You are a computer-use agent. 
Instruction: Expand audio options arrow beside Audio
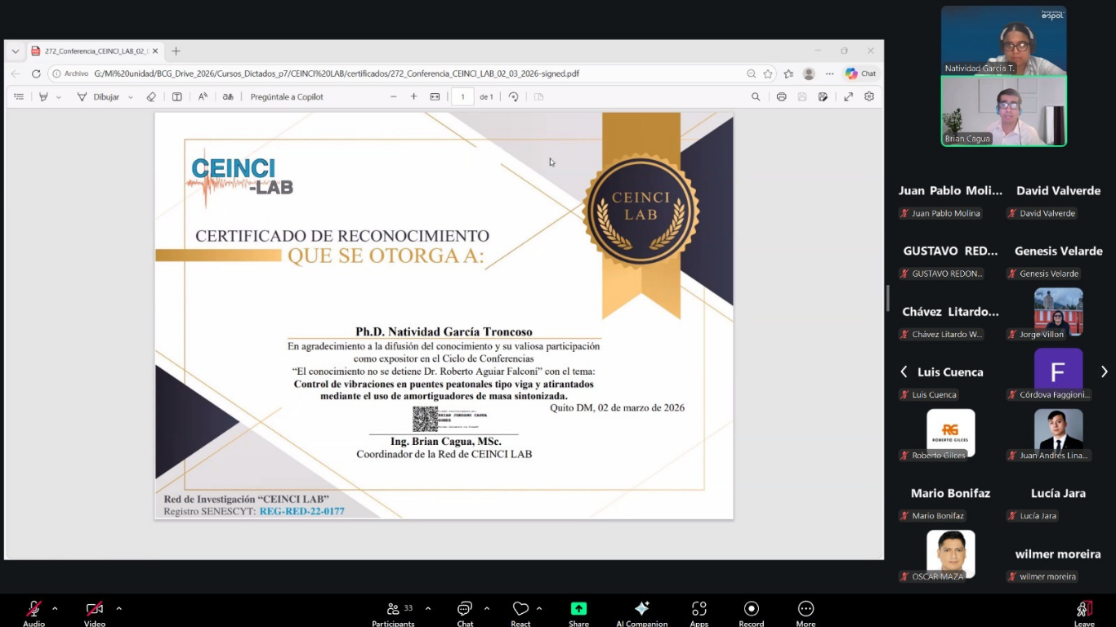tap(55, 608)
